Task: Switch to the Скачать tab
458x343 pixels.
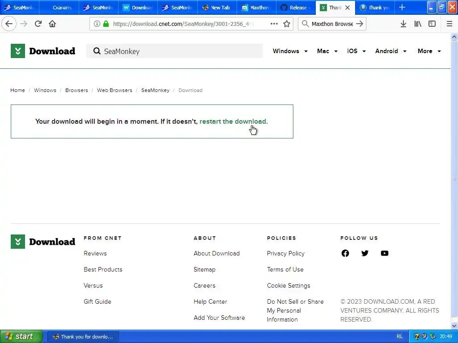Action: point(59,8)
